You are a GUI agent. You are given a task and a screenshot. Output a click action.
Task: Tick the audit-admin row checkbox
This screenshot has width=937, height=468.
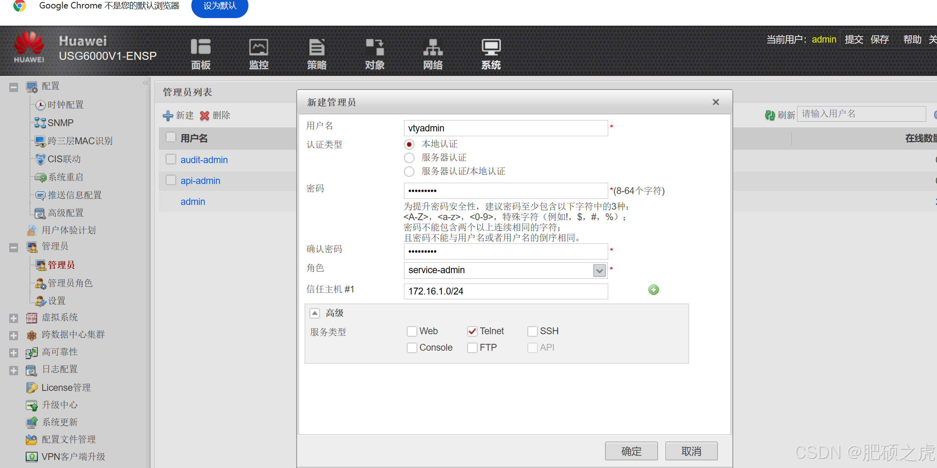pos(171,159)
